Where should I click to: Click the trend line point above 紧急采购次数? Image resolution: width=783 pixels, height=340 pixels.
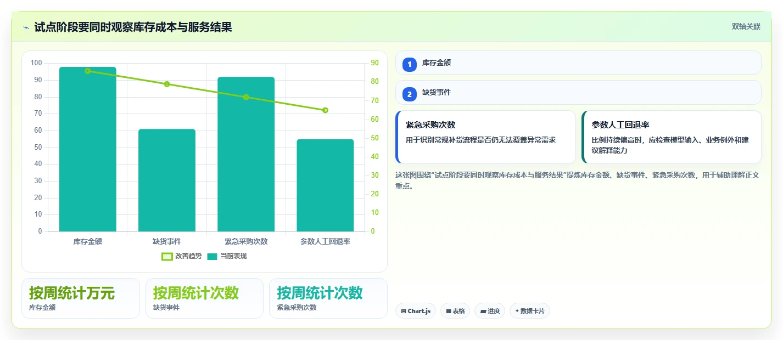[246, 97]
